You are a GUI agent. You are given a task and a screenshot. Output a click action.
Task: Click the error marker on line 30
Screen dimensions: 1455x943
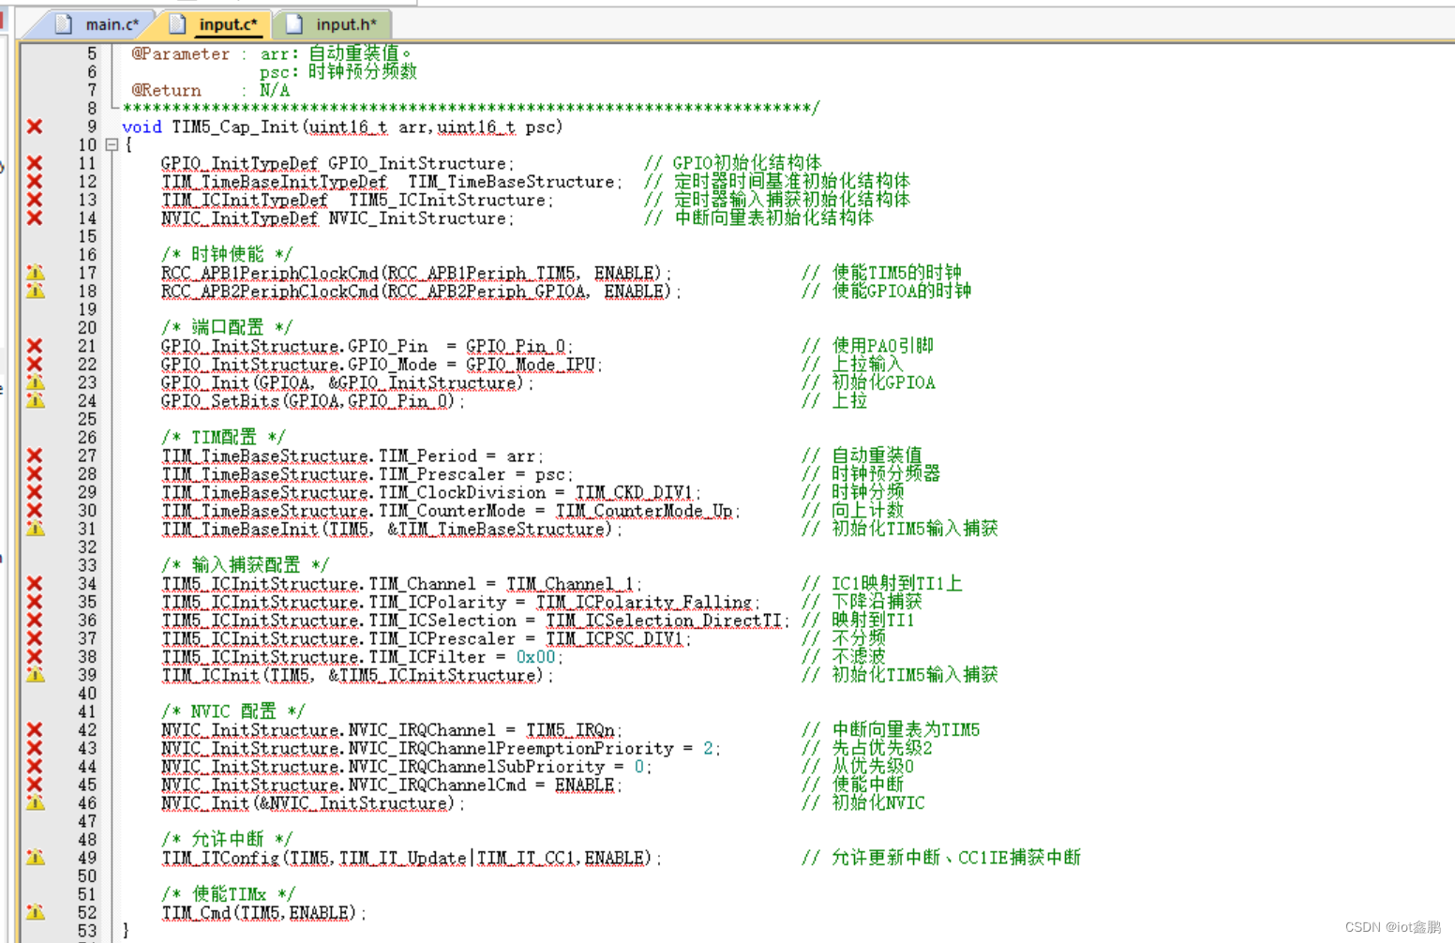pos(35,511)
